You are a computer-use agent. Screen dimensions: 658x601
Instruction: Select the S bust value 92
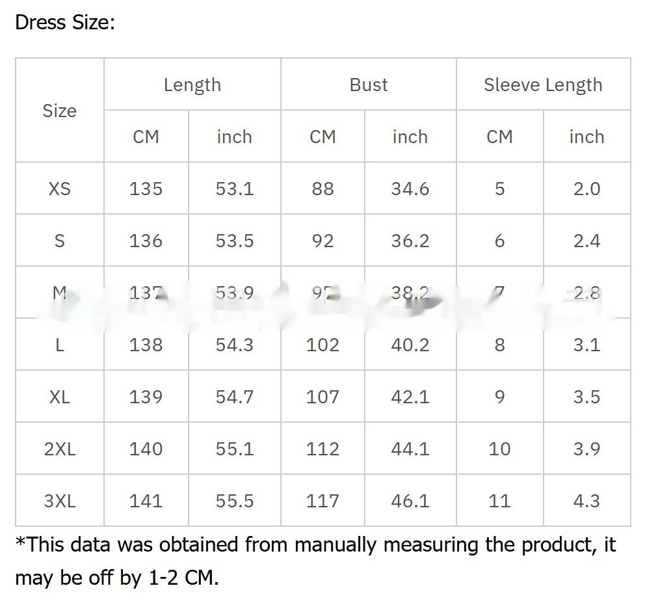tap(322, 241)
